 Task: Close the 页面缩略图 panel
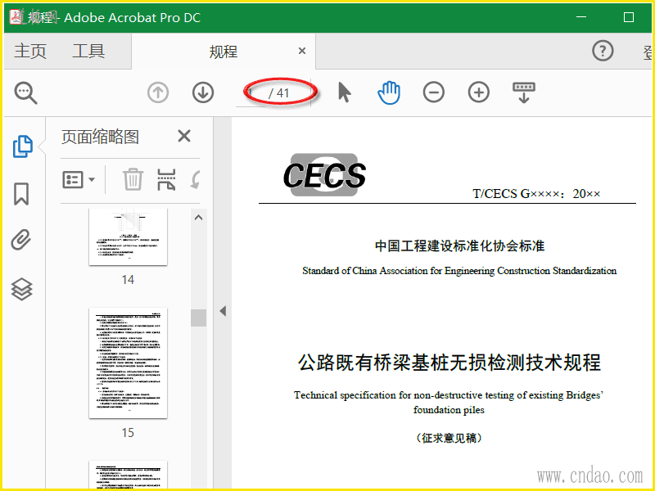coord(184,136)
